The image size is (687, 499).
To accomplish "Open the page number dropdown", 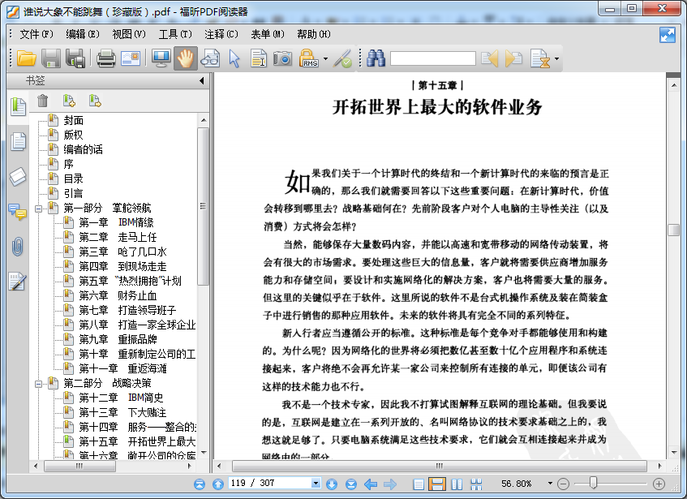I will pyautogui.click(x=316, y=483).
